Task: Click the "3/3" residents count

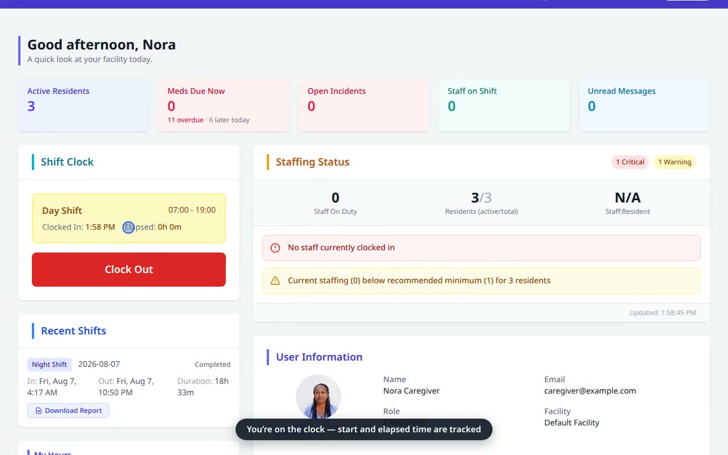Action: pyautogui.click(x=481, y=197)
